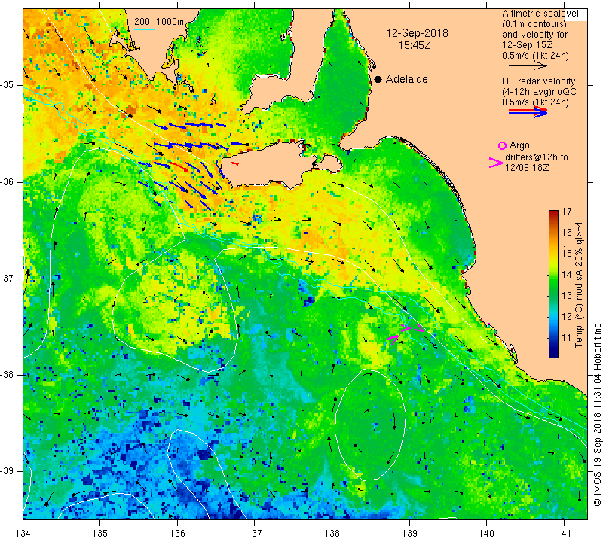This screenshot has width=603, height=542.
Task: Click the '12-Sep 15Z' altimetry date text
Action: point(527,45)
